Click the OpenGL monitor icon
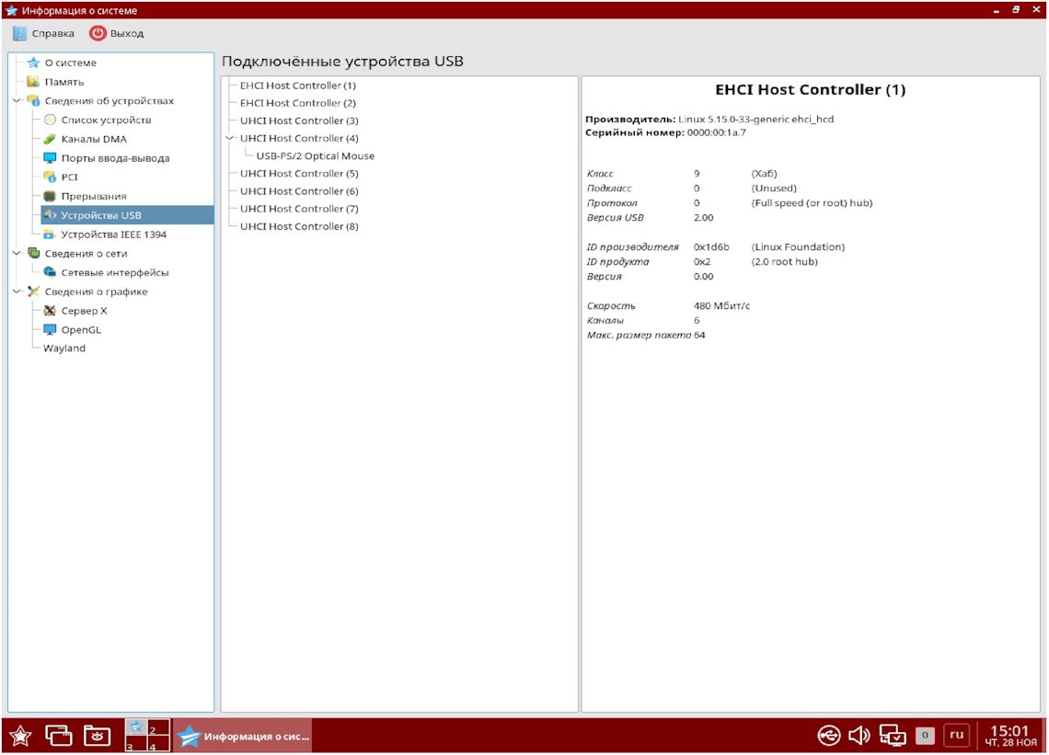 pyautogui.click(x=51, y=330)
